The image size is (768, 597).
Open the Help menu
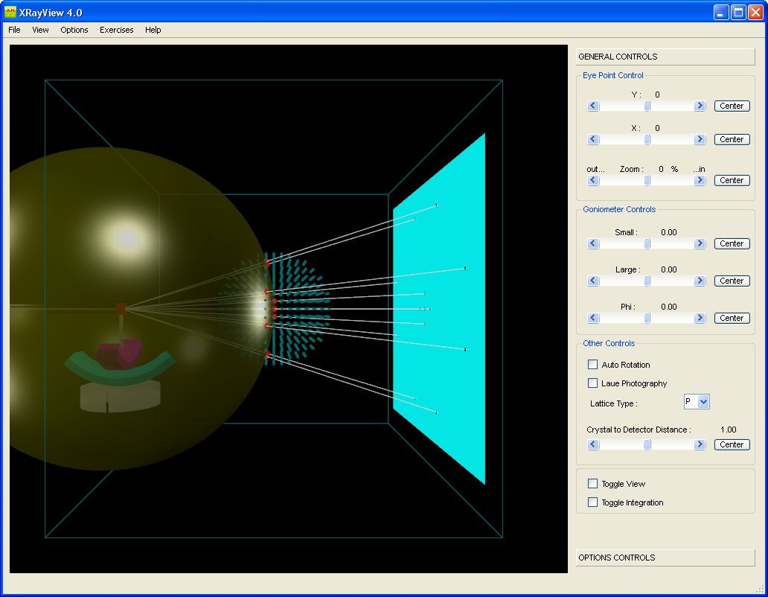click(153, 30)
